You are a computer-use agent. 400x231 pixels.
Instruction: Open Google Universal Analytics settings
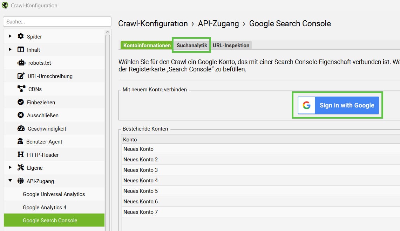pos(54,194)
